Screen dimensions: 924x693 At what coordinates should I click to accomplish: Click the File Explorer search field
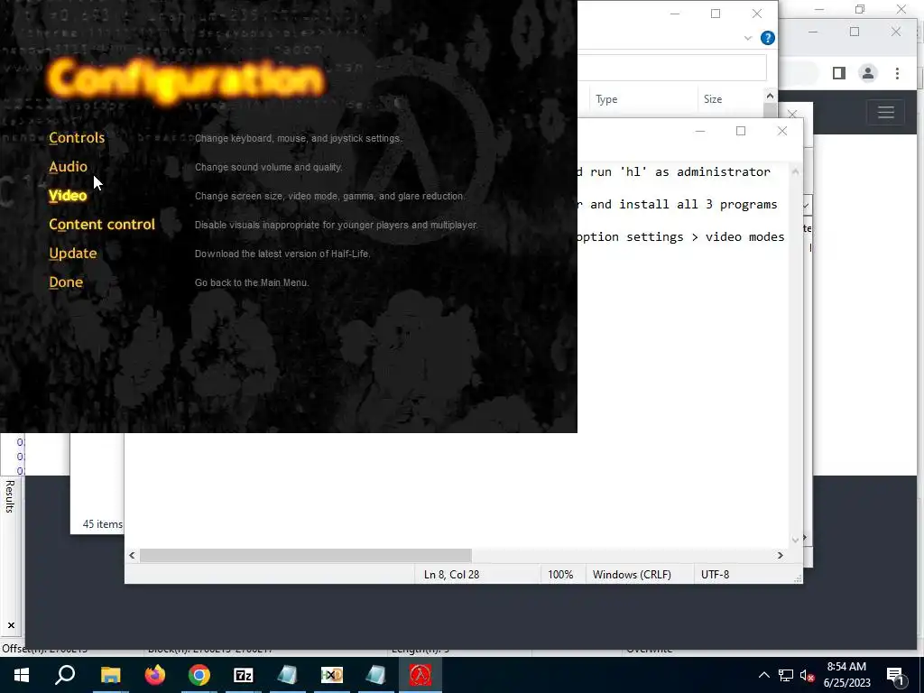pos(671,67)
